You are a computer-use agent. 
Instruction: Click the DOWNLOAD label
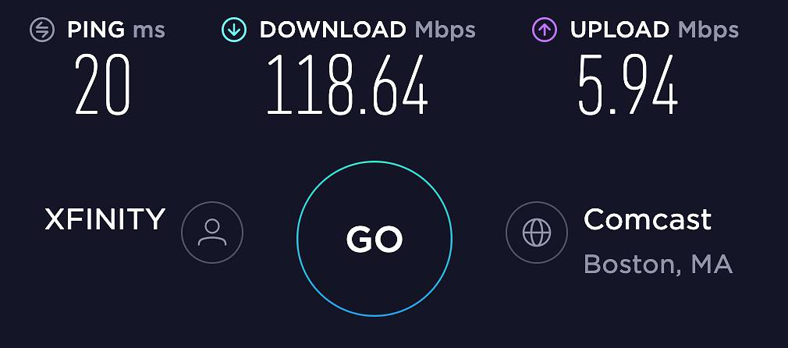click(x=332, y=30)
